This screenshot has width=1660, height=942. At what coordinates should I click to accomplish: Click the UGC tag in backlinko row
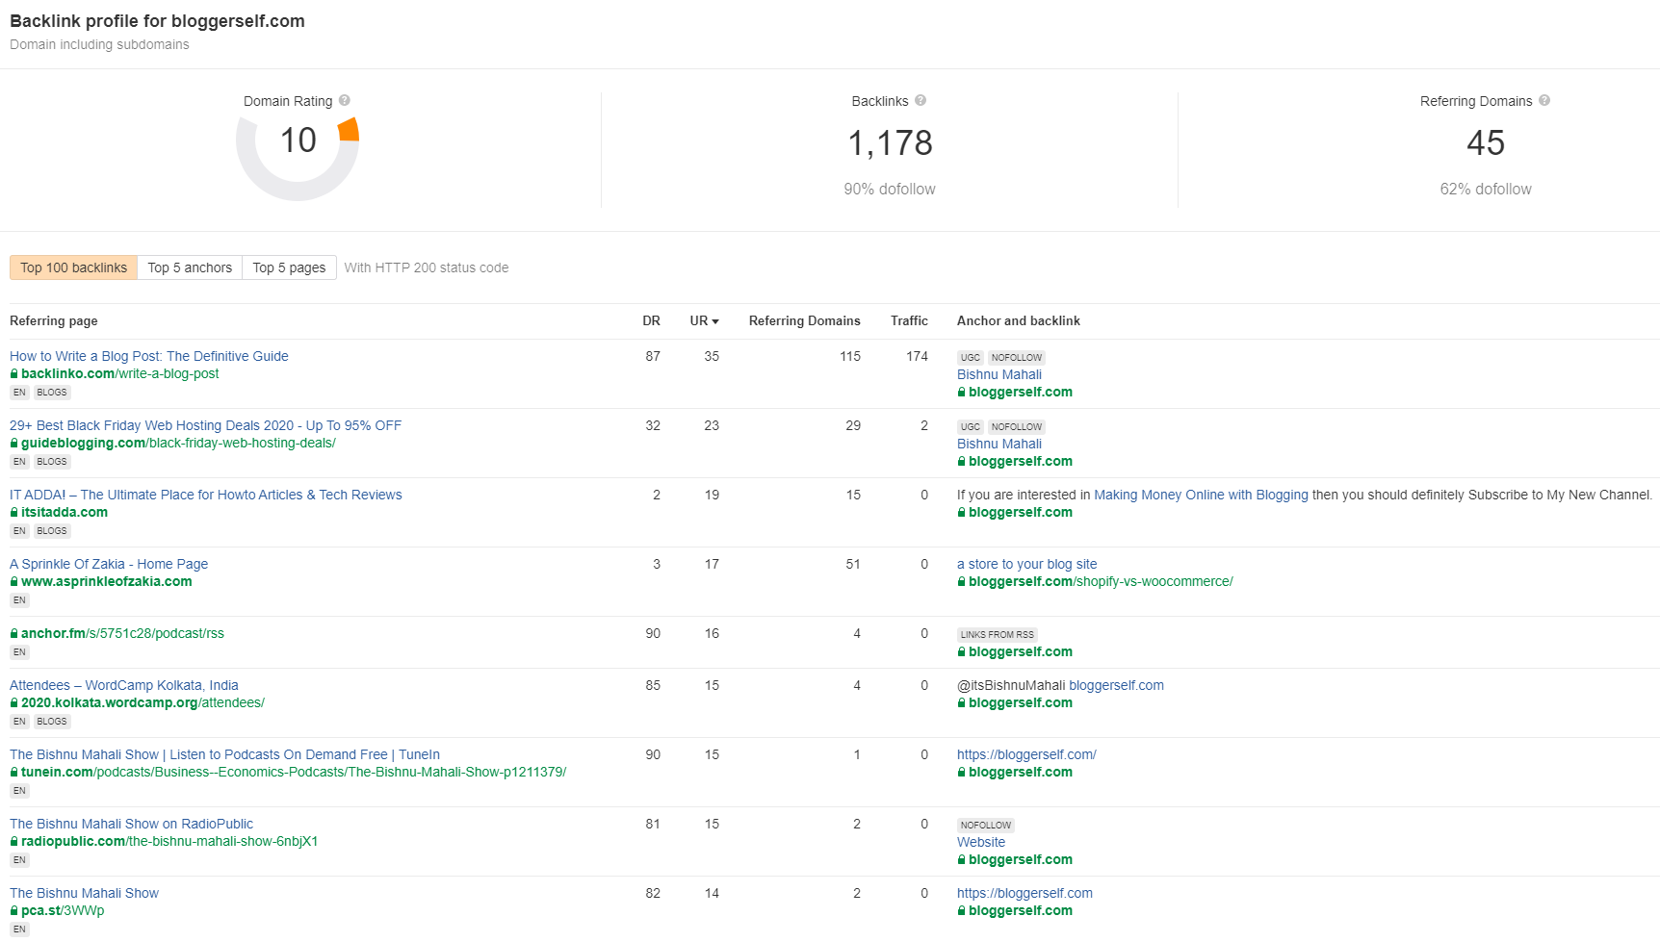point(970,357)
